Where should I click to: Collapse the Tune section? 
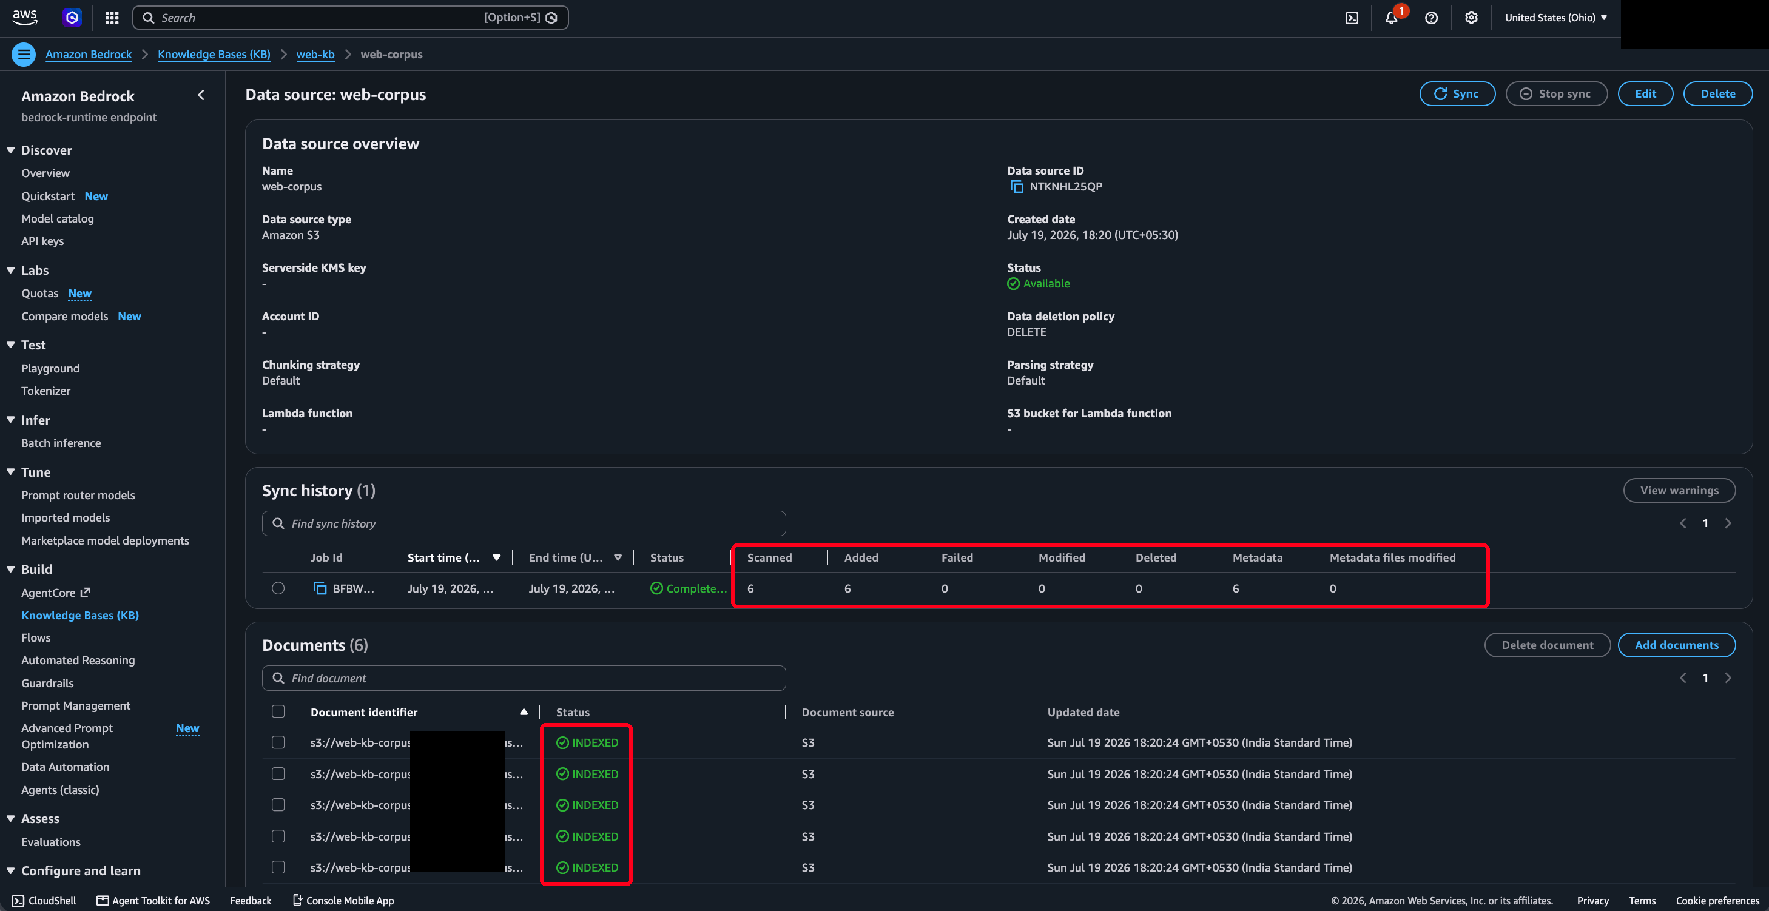tap(11, 472)
